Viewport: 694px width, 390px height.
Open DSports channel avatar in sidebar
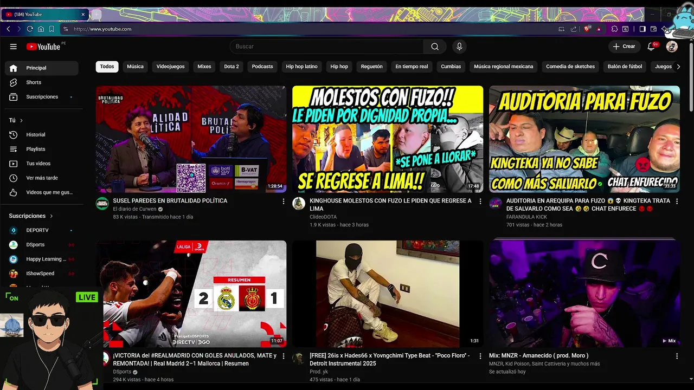pyautogui.click(x=14, y=245)
